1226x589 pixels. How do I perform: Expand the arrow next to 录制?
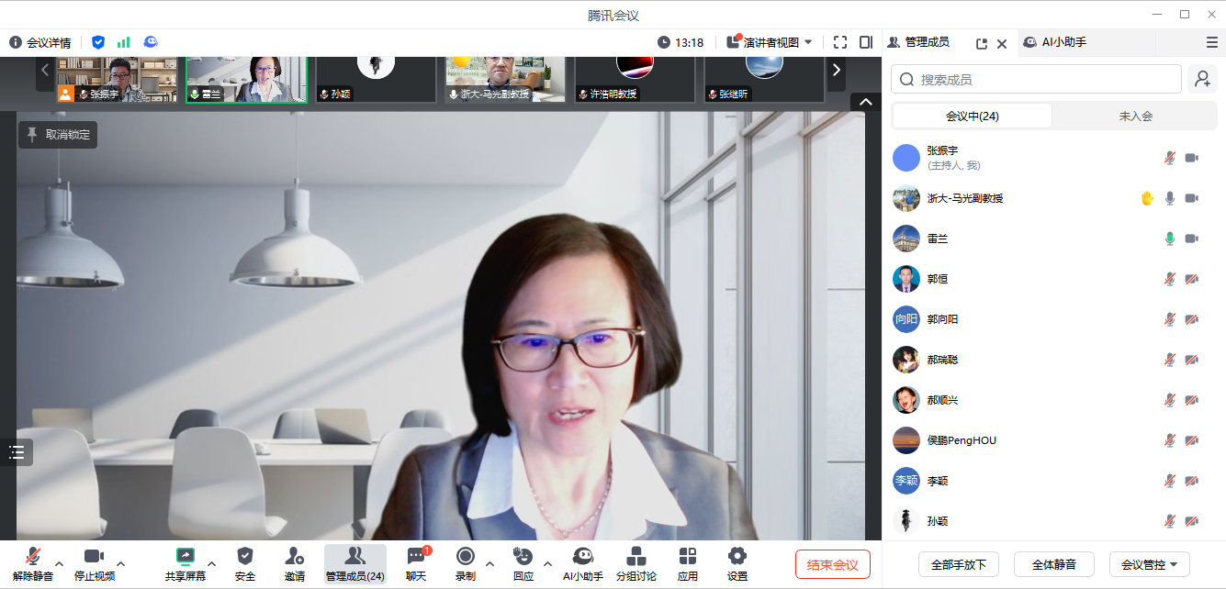click(489, 563)
